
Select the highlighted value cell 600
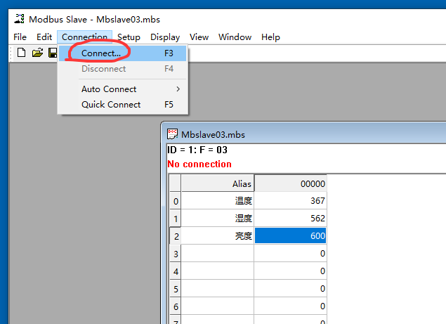tap(290, 235)
